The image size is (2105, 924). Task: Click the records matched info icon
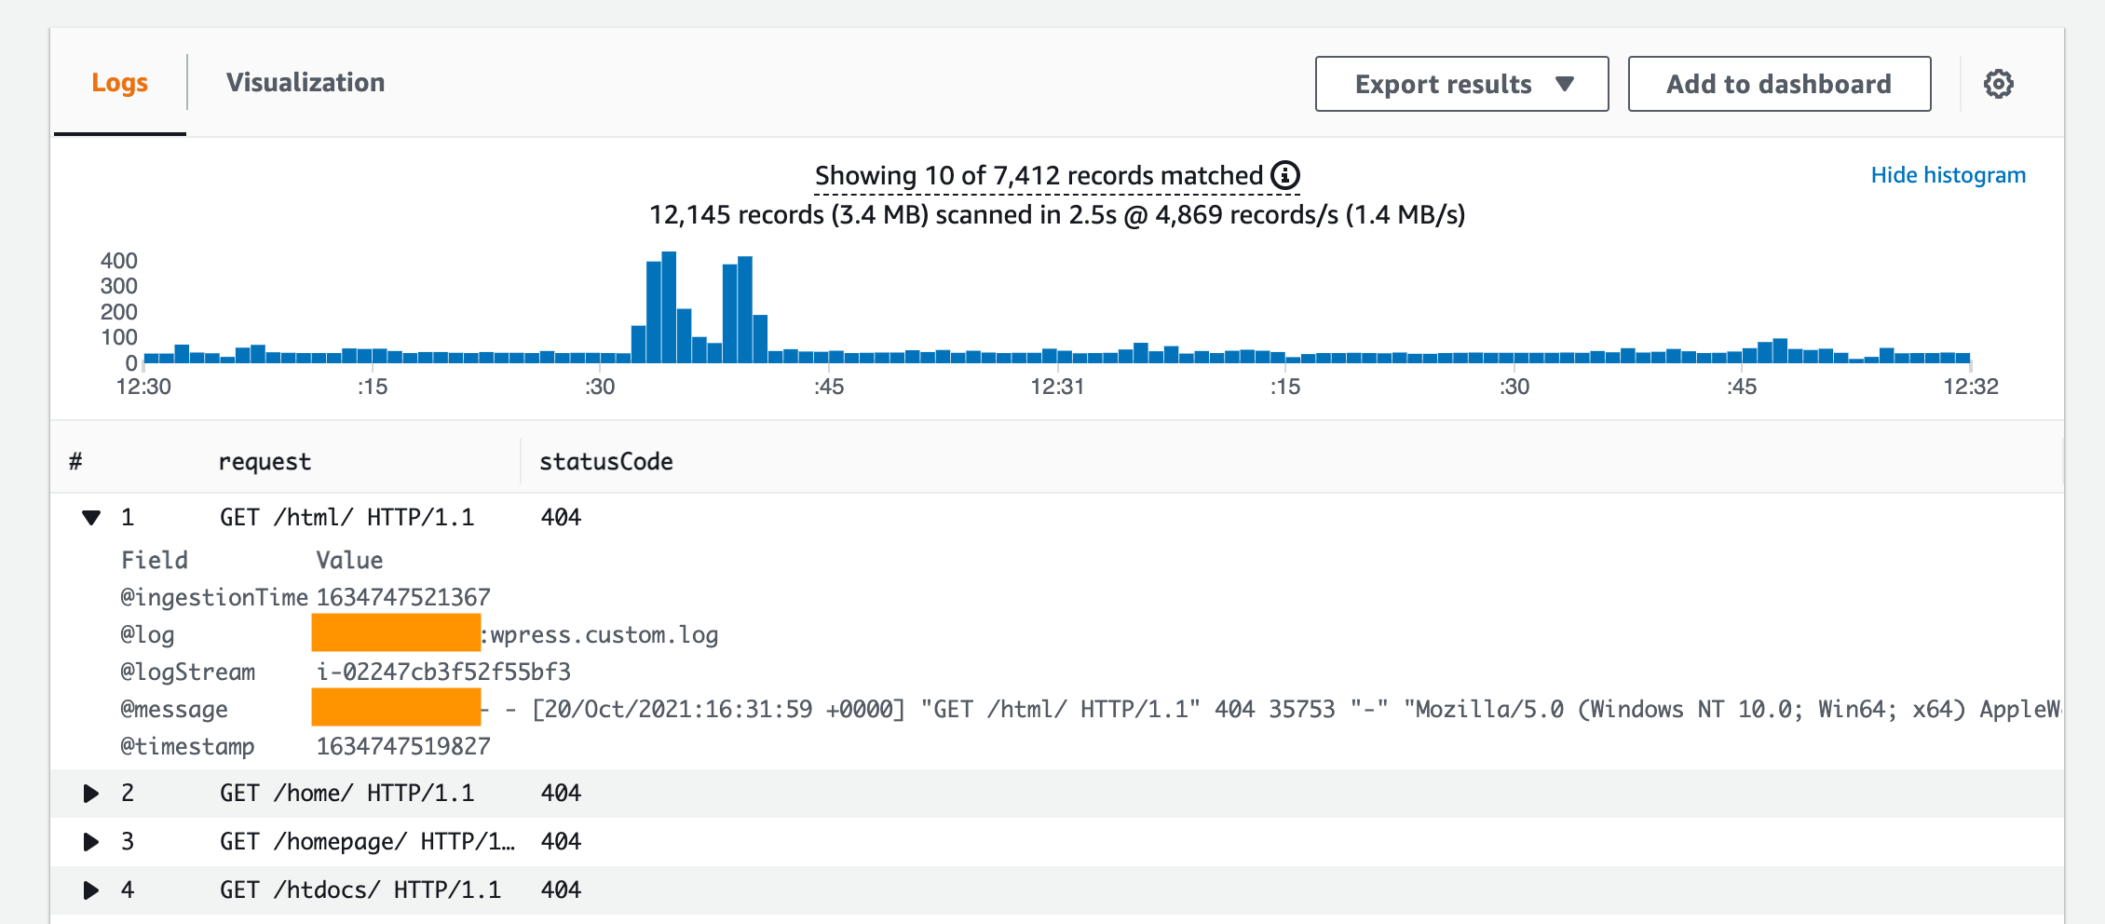point(1285,174)
